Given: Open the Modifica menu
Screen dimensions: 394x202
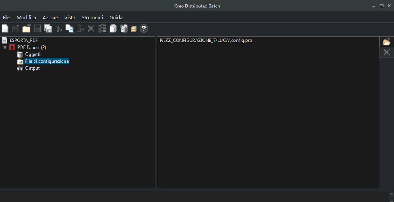Looking at the screenshot, I should (26, 18).
